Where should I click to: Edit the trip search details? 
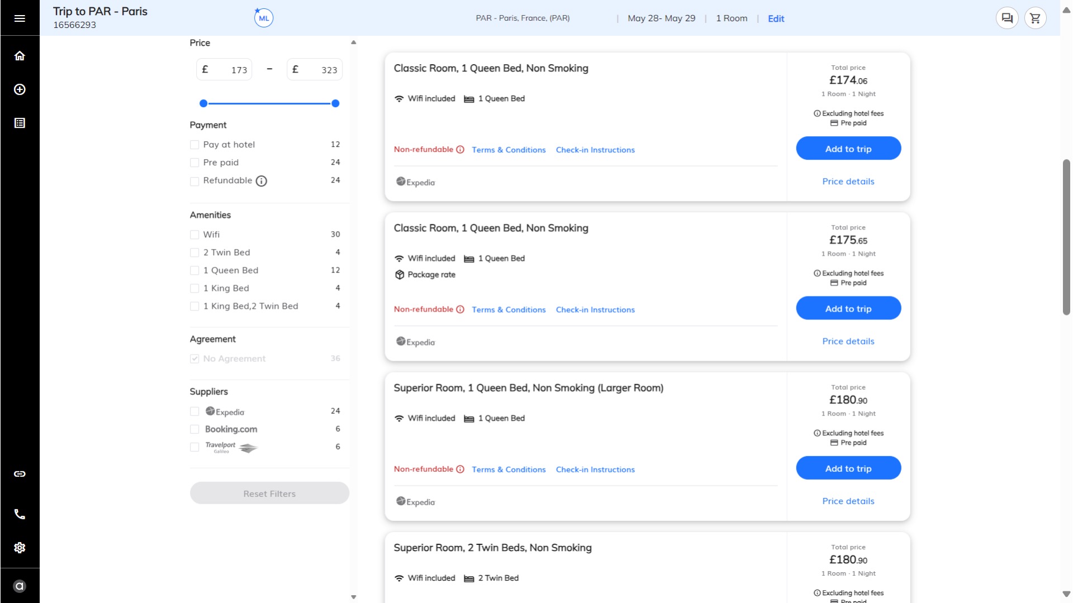(x=776, y=18)
